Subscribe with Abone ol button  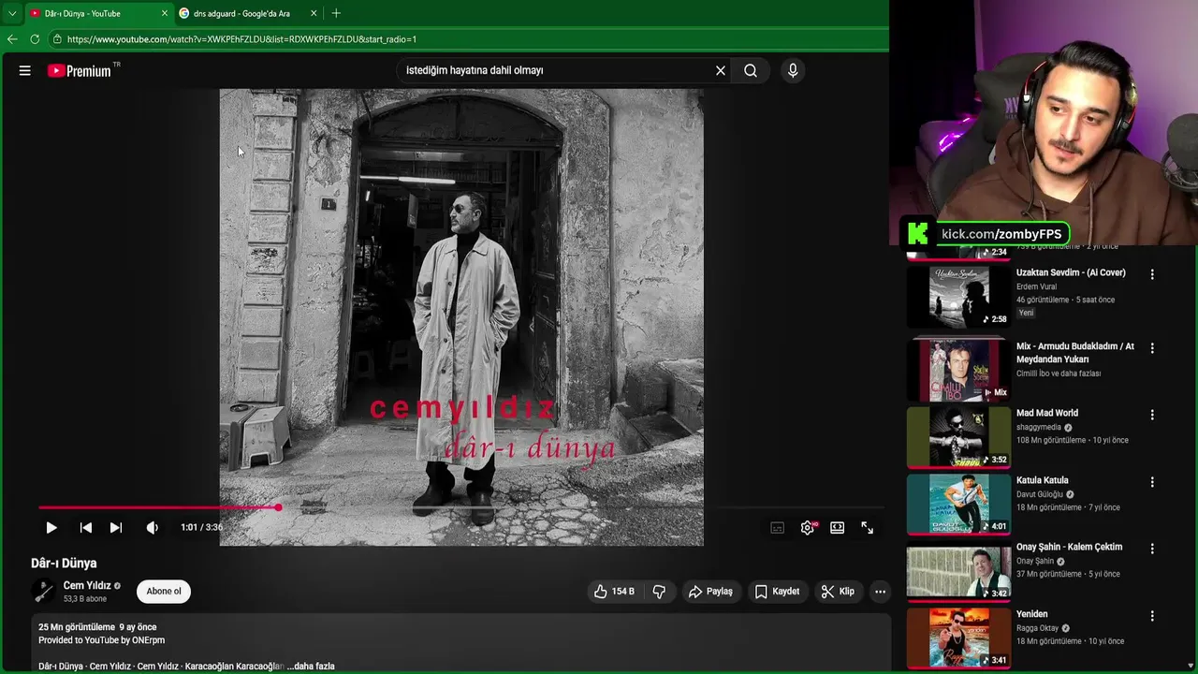click(164, 592)
